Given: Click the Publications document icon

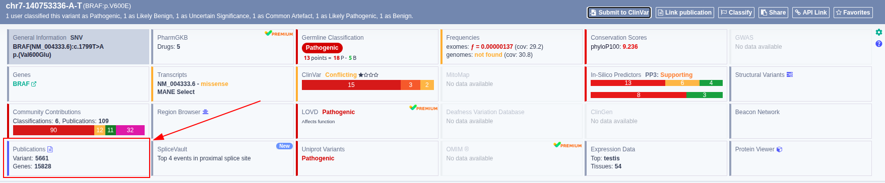Looking at the screenshot, I should coord(50,149).
